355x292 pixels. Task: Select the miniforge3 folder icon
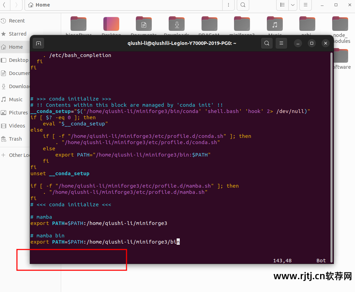[x=242, y=23]
